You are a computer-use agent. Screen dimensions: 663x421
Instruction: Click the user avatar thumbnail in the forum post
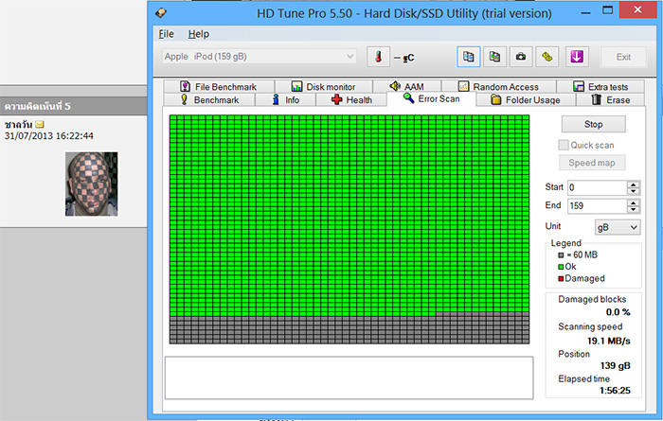click(91, 184)
